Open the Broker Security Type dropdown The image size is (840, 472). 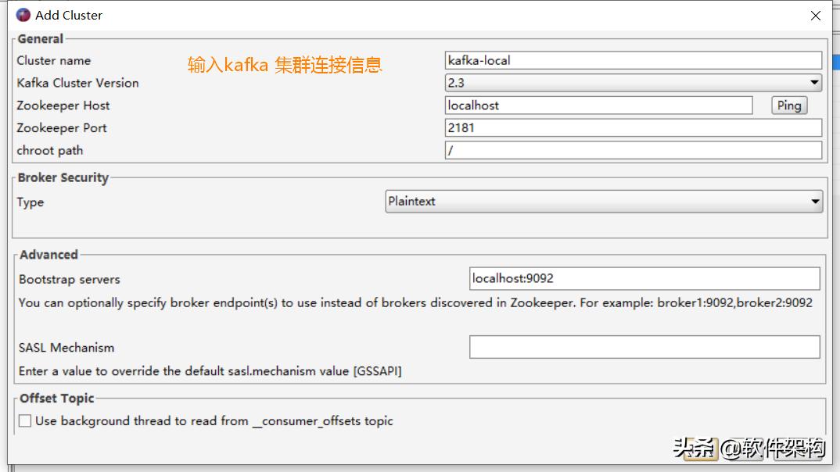pyautogui.click(x=604, y=201)
